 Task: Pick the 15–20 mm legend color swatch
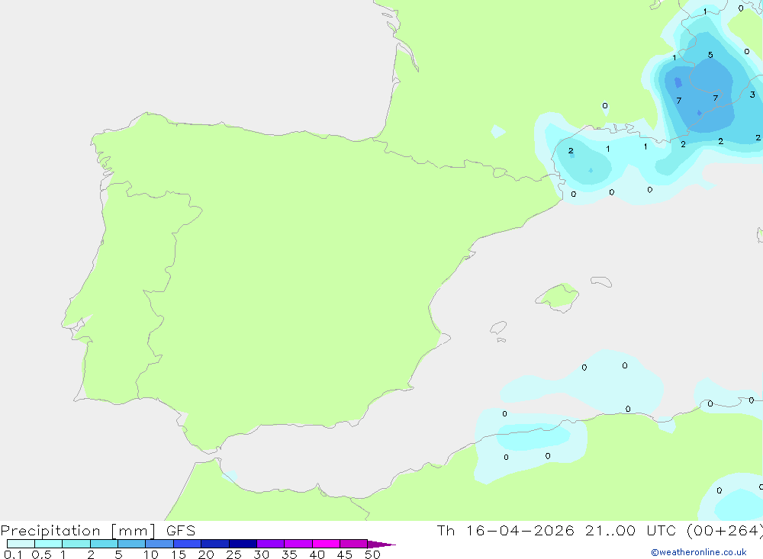[188, 544]
